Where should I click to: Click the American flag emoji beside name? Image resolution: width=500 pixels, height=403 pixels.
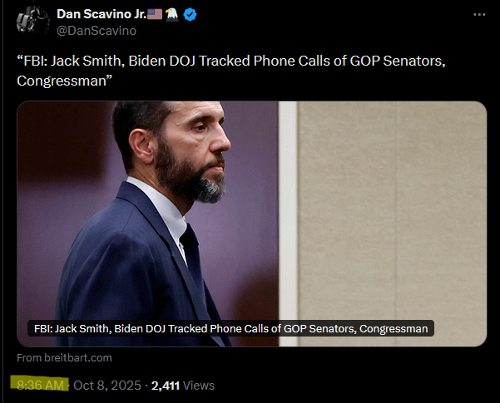point(155,14)
